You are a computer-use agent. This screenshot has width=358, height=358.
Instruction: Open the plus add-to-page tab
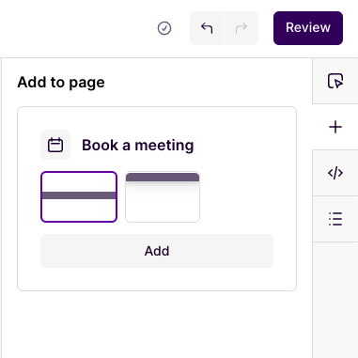tap(335, 127)
